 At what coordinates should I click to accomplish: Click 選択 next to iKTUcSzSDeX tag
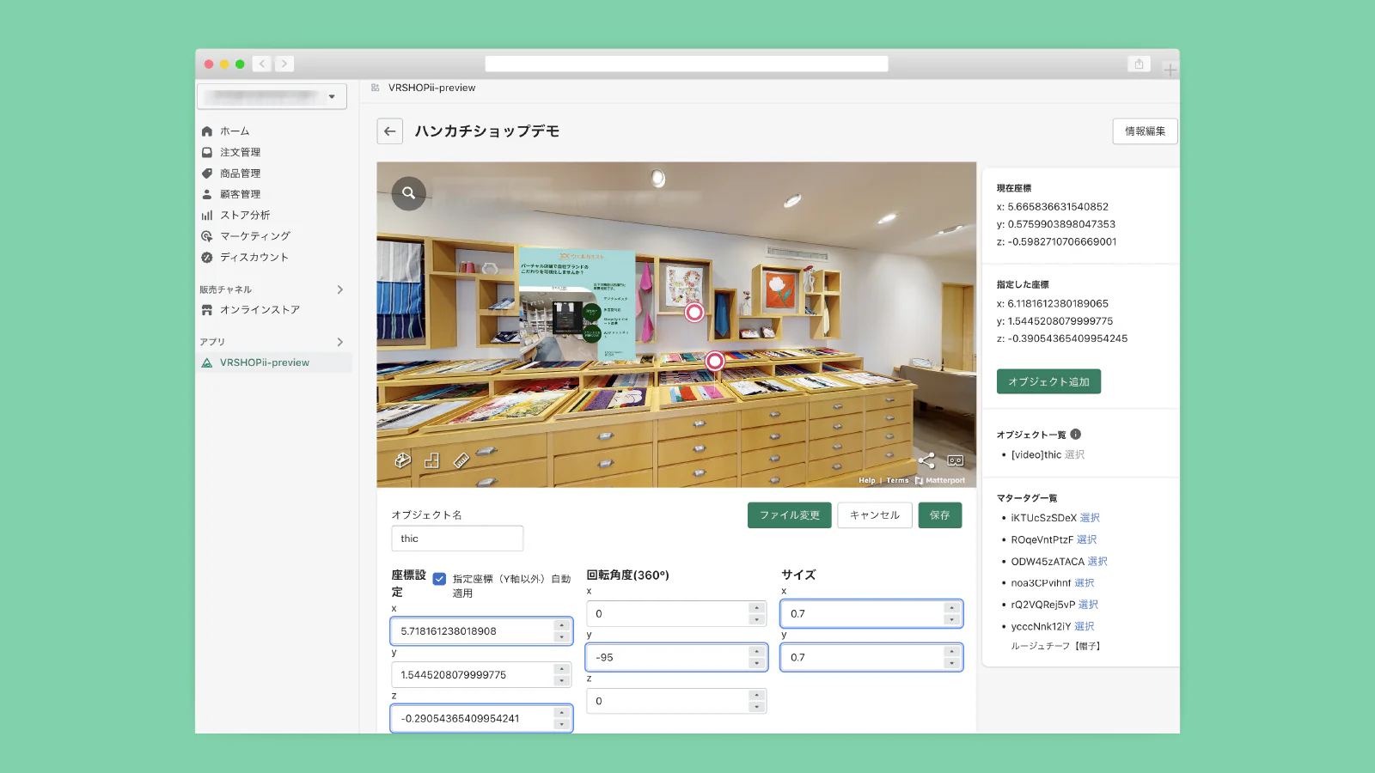point(1090,518)
